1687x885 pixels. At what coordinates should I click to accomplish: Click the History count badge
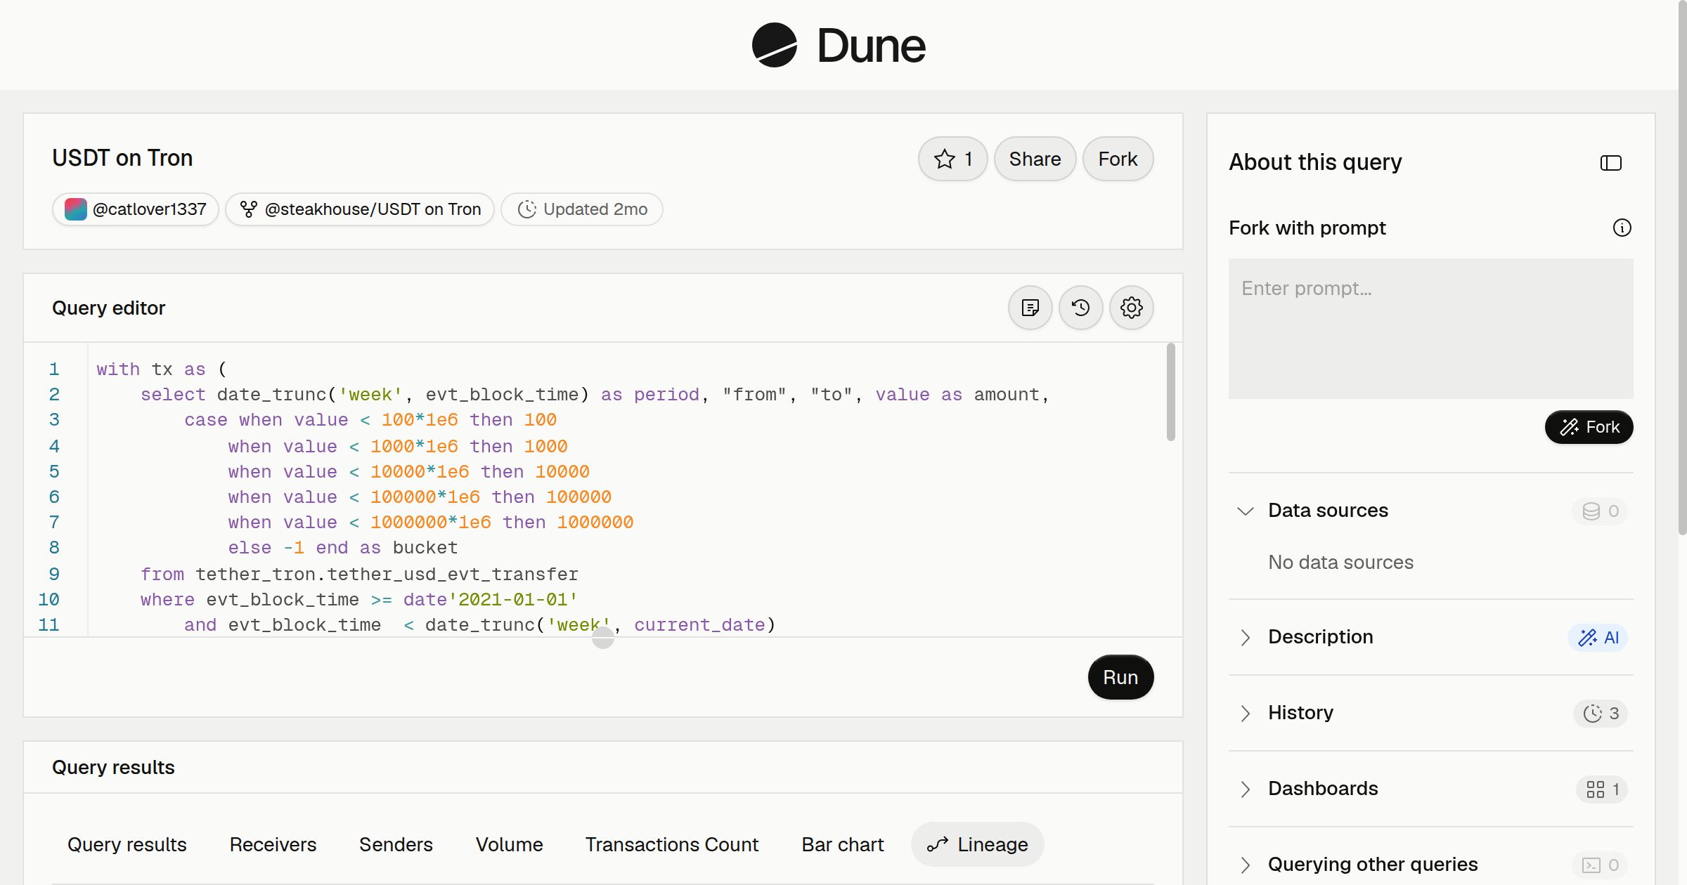click(1601, 713)
